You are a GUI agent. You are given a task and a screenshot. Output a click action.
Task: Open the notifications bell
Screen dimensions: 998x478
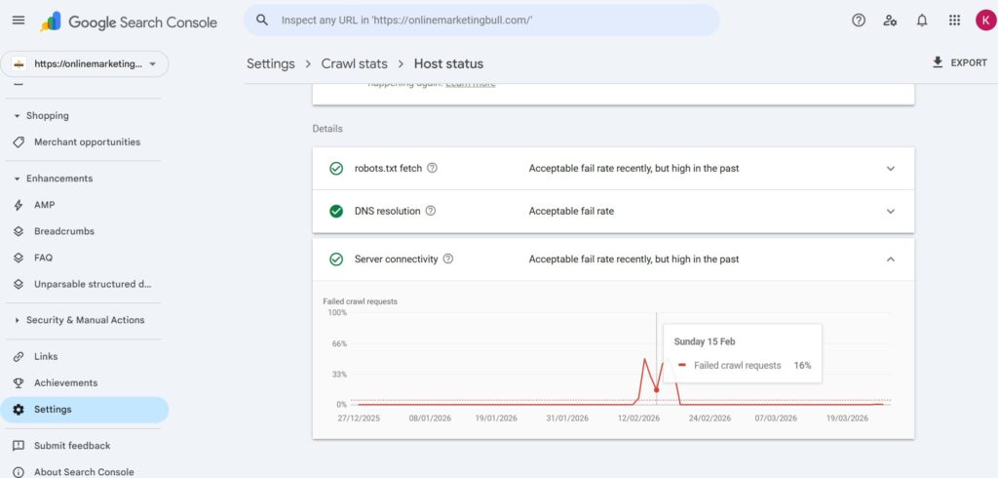click(922, 20)
